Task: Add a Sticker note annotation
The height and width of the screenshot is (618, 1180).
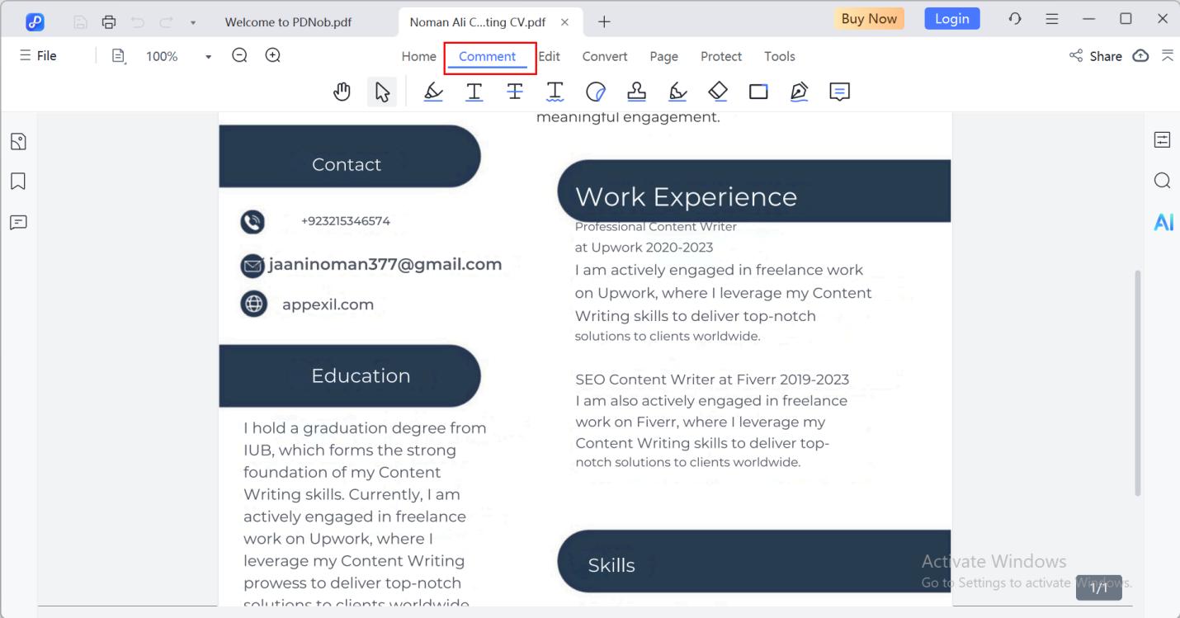Action: 596,92
